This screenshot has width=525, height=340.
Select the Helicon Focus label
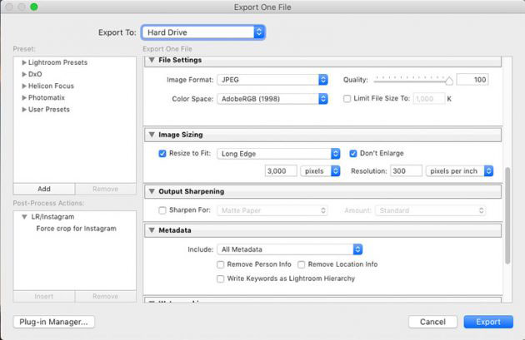(51, 86)
